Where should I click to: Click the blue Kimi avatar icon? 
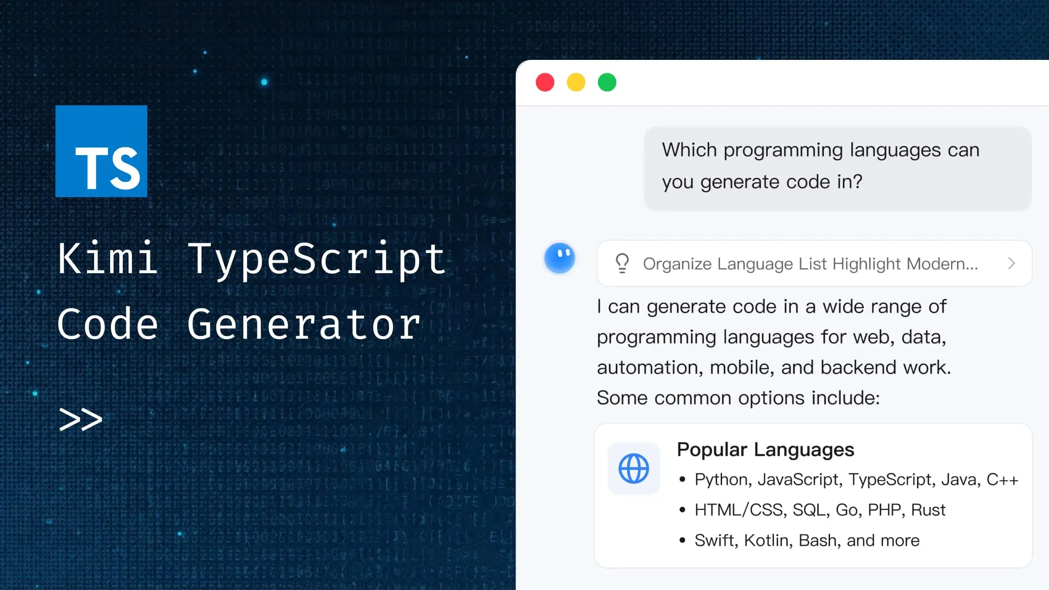559,258
